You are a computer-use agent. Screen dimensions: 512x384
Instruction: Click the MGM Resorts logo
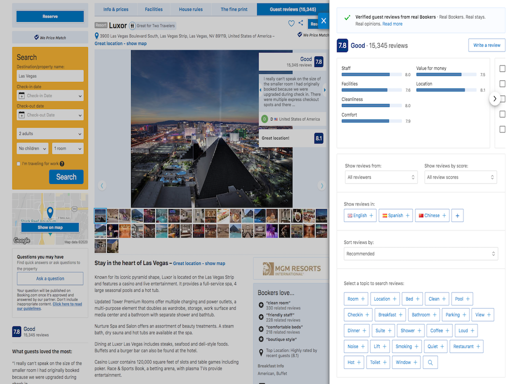tap(291, 269)
